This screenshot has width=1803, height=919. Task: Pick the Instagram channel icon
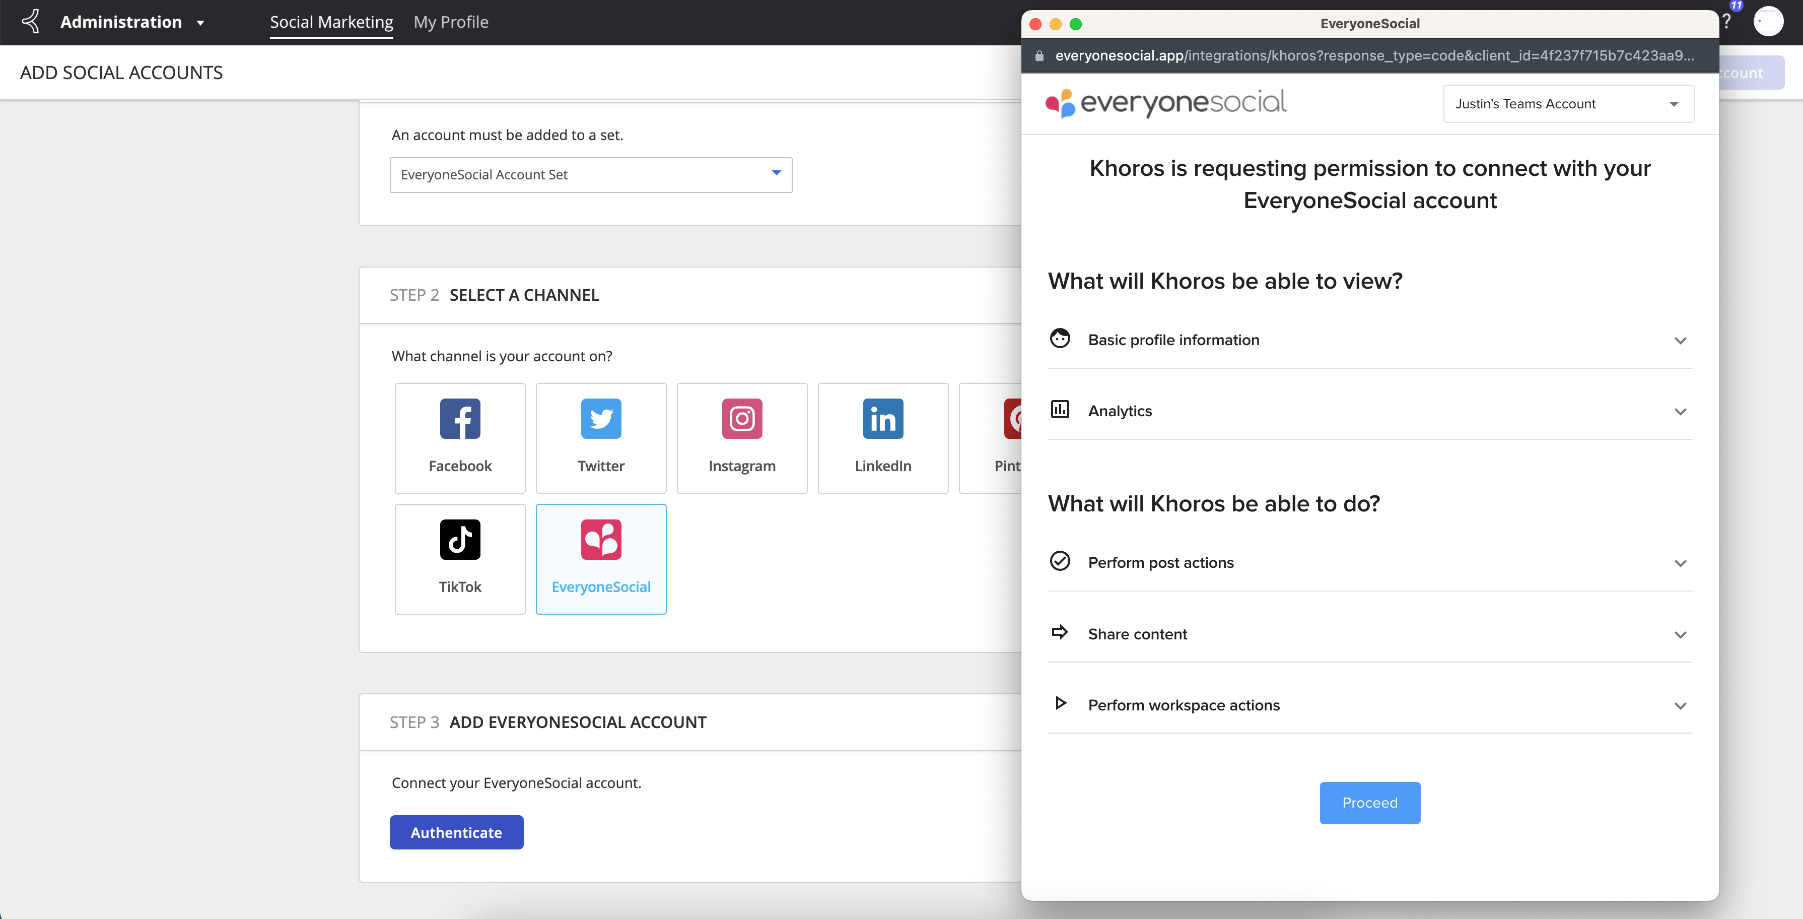click(x=742, y=419)
